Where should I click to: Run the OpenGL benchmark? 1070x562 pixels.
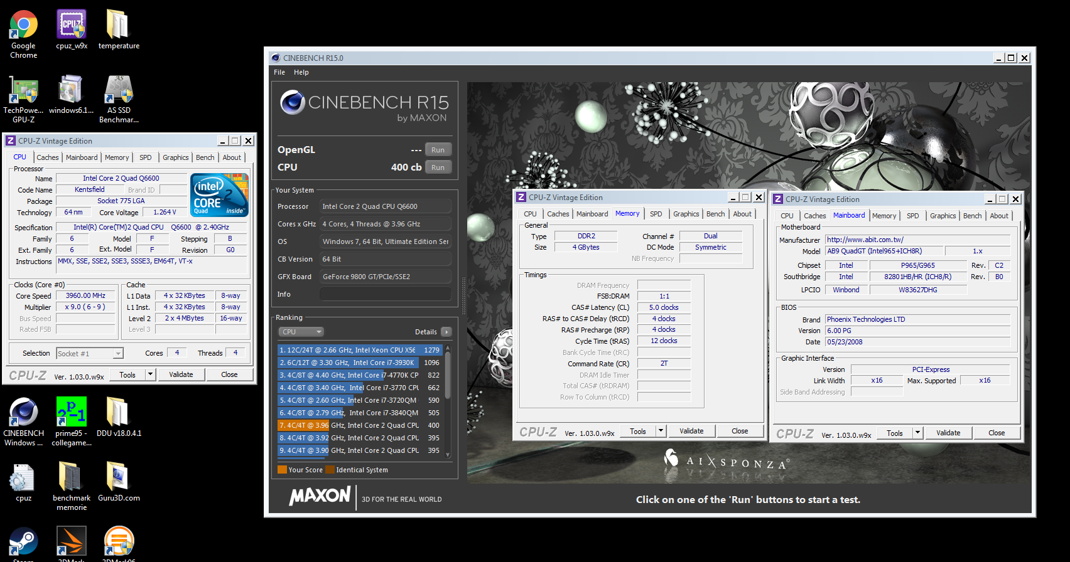(438, 150)
